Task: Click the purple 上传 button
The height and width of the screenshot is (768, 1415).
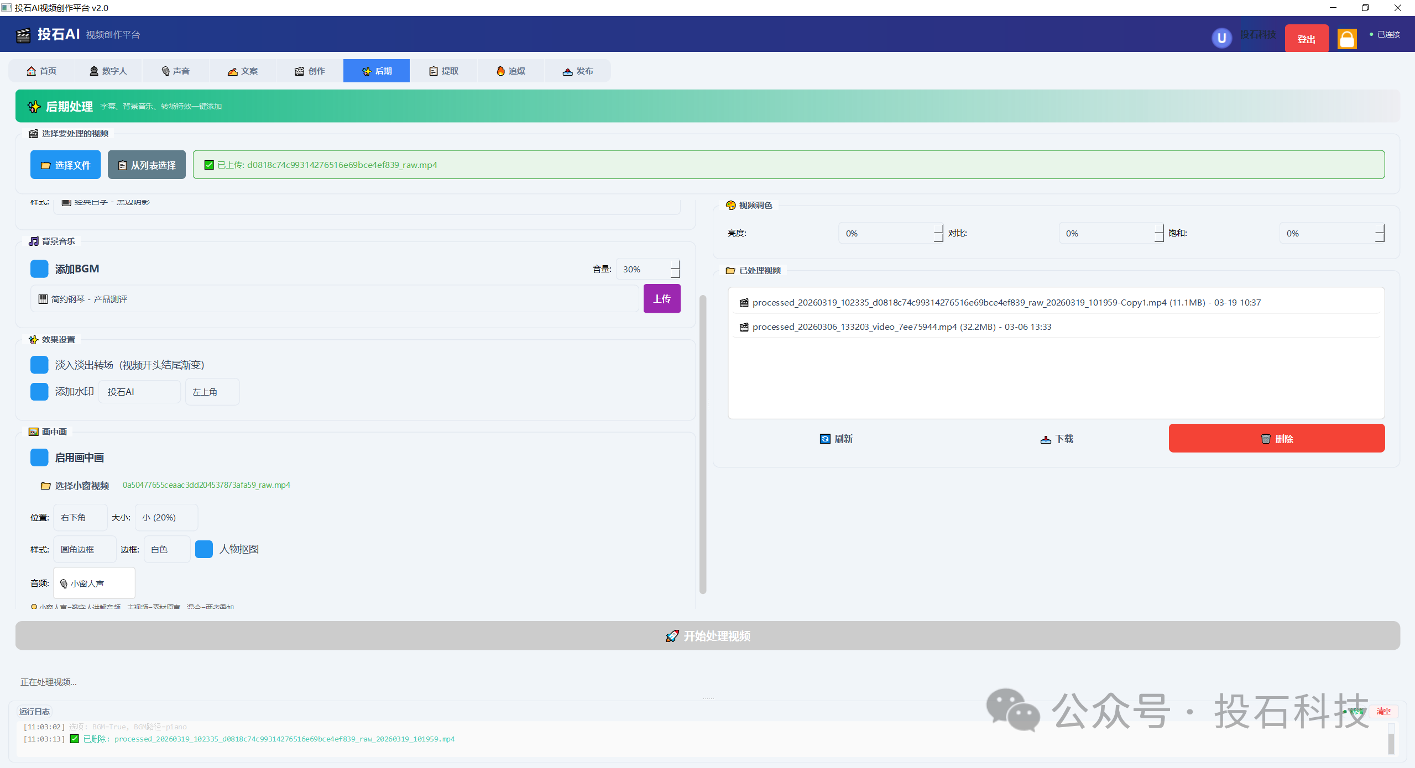Action: tap(661, 299)
